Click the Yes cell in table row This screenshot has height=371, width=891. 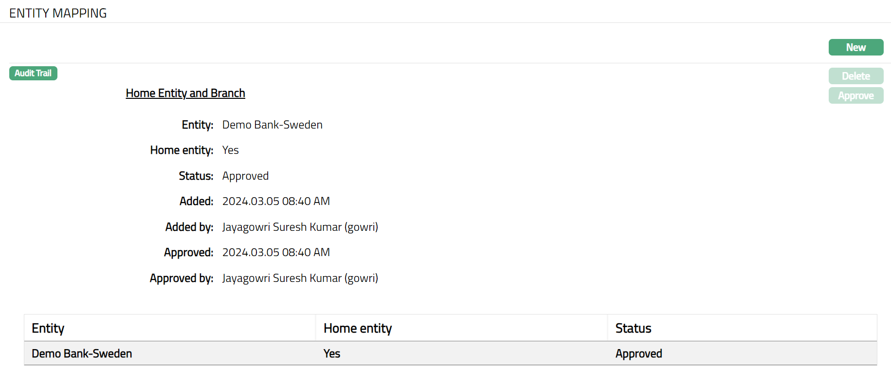click(331, 353)
